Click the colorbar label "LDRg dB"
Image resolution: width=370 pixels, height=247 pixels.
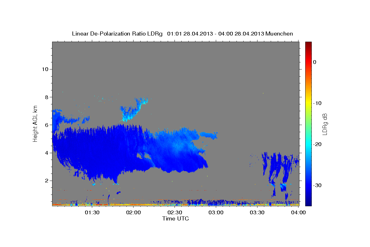tap(325, 124)
